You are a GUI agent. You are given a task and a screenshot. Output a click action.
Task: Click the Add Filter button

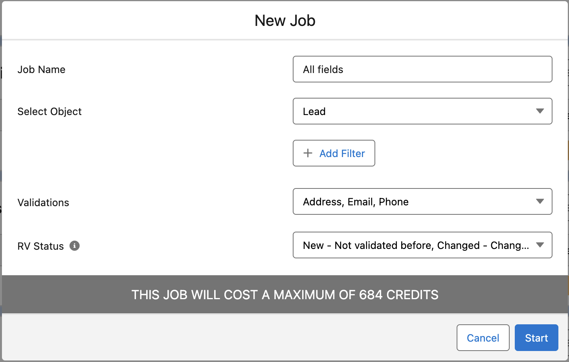click(x=334, y=153)
